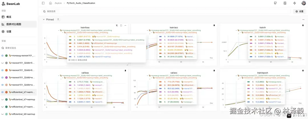The image size is (308, 119).
Task: Focus the 搜索图表 chart search field
Action: point(166,11)
